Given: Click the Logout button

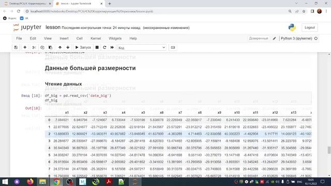Looking at the screenshot, I should pos(310,27).
